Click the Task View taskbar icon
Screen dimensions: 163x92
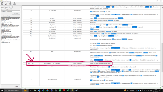coord(31,90)
